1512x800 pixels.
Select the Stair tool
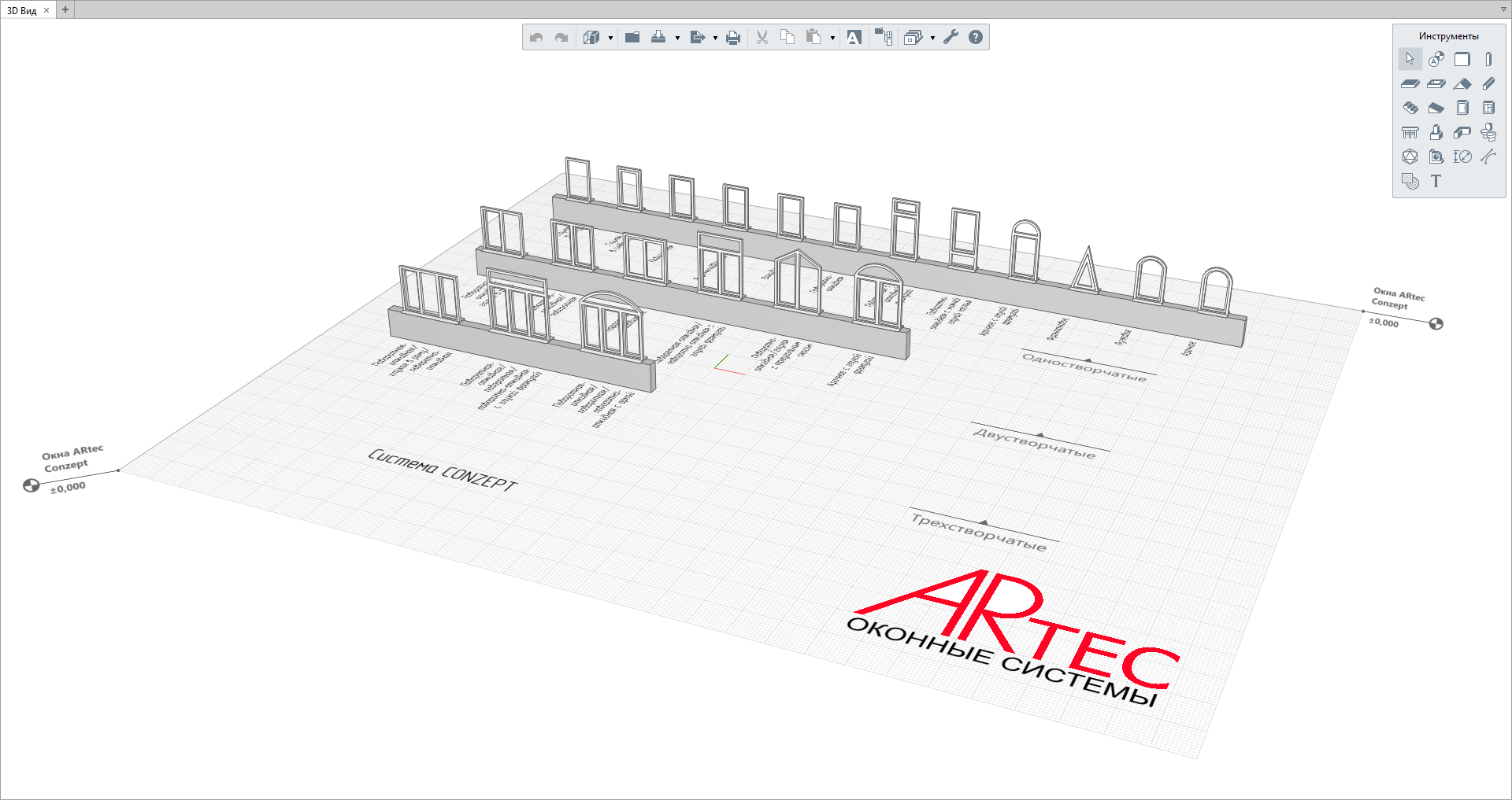(1410, 108)
